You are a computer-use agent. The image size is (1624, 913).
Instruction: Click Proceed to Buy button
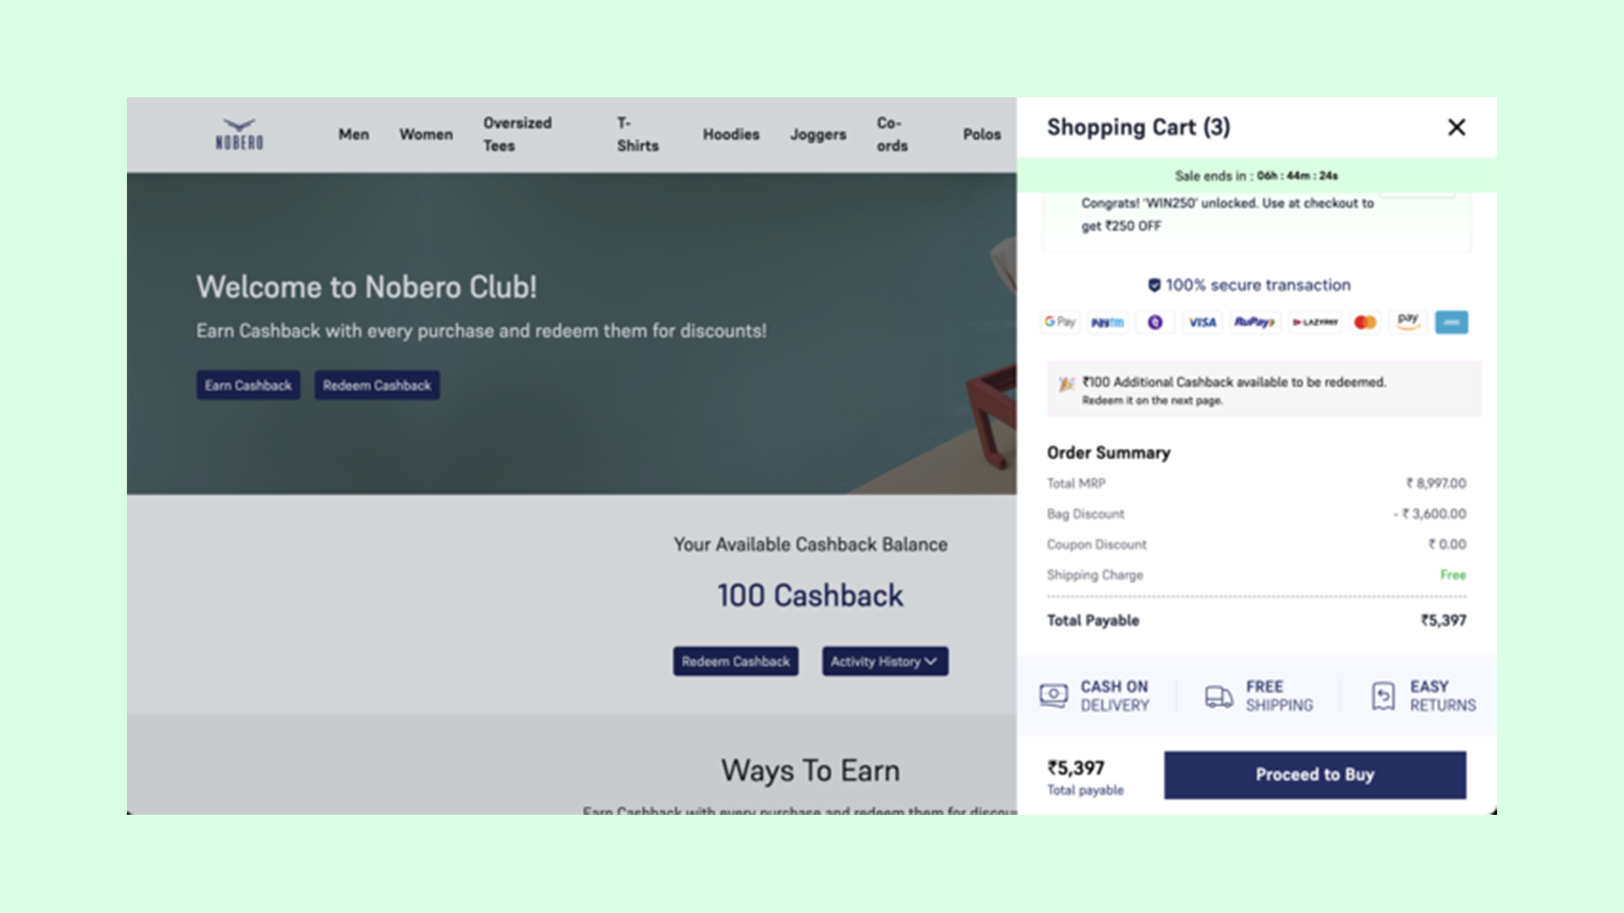(x=1314, y=774)
